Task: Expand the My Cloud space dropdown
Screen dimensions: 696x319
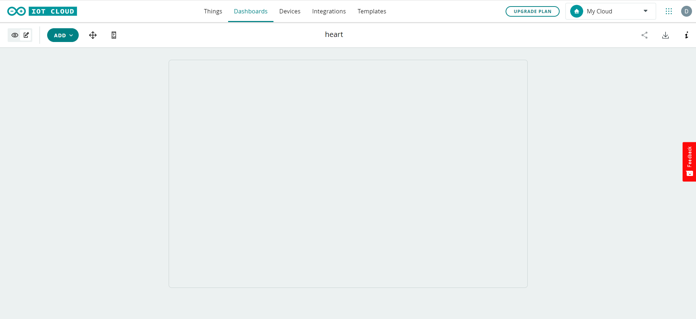Action: [645, 11]
